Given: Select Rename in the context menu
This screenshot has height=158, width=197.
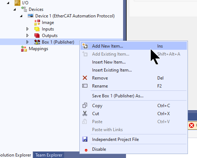Looking at the screenshot, I should point(134,86).
